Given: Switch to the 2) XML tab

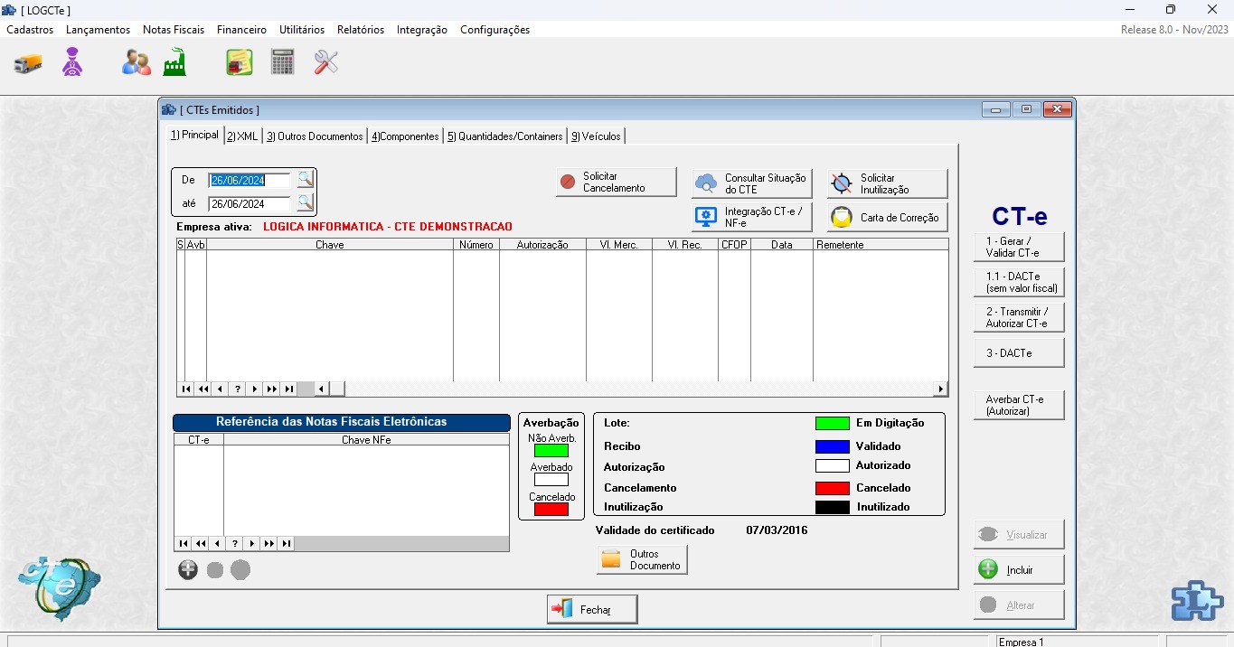Looking at the screenshot, I should [242, 136].
